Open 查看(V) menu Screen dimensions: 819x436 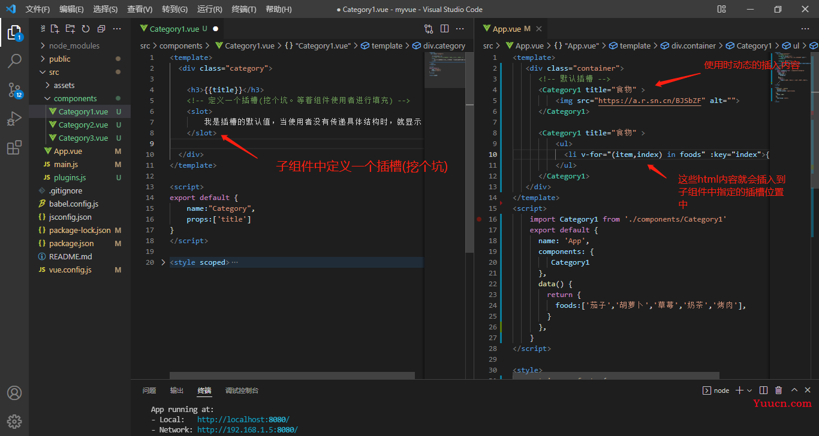[140, 9]
